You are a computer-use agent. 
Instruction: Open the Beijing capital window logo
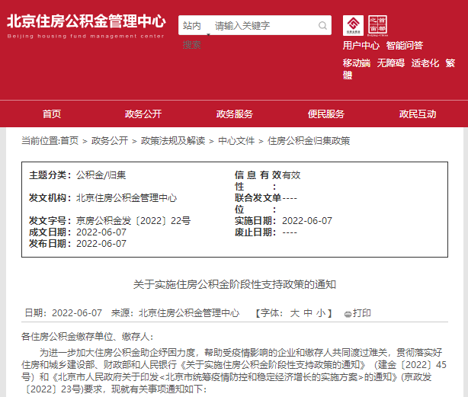tap(377, 26)
